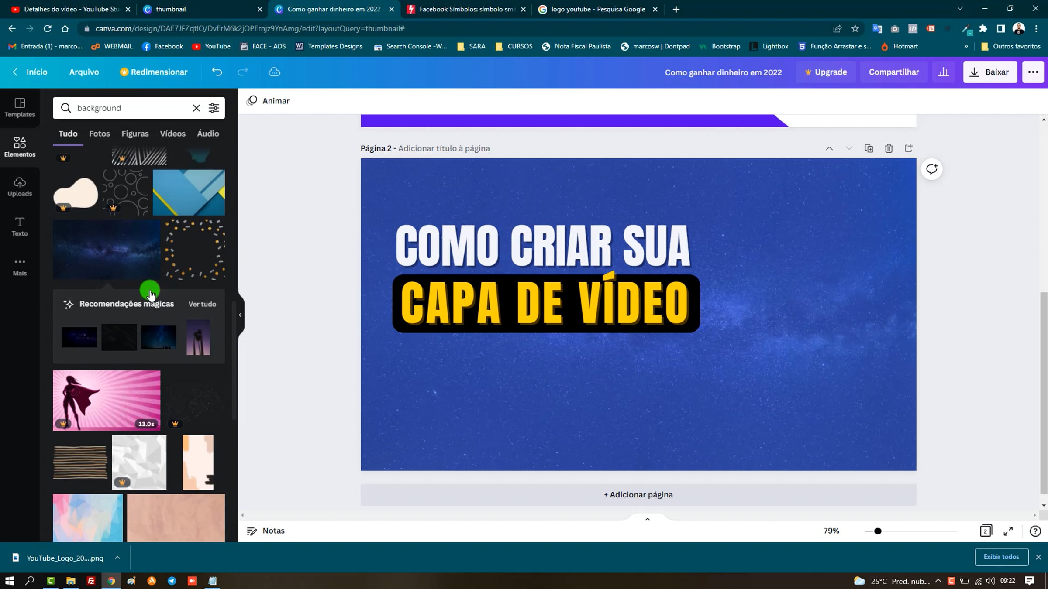Open search filters icon in search box
Screen dimensions: 1048x589
tap(214, 108)
